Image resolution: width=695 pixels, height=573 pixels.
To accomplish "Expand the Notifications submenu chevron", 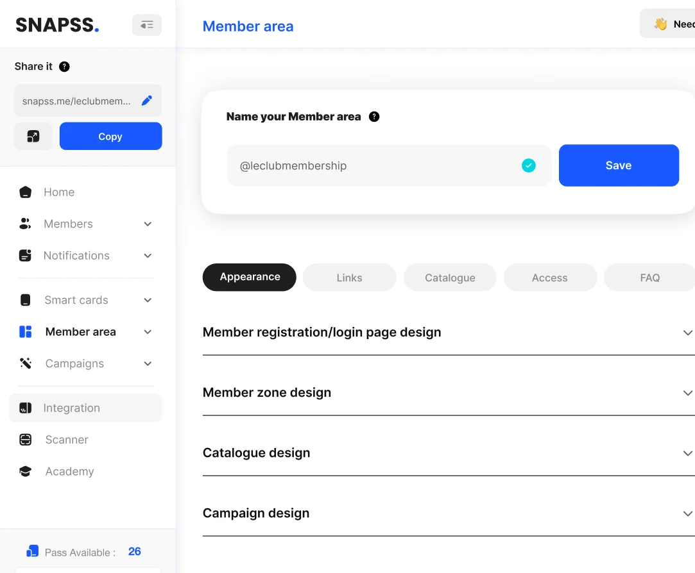I will [x=148, y=256].
